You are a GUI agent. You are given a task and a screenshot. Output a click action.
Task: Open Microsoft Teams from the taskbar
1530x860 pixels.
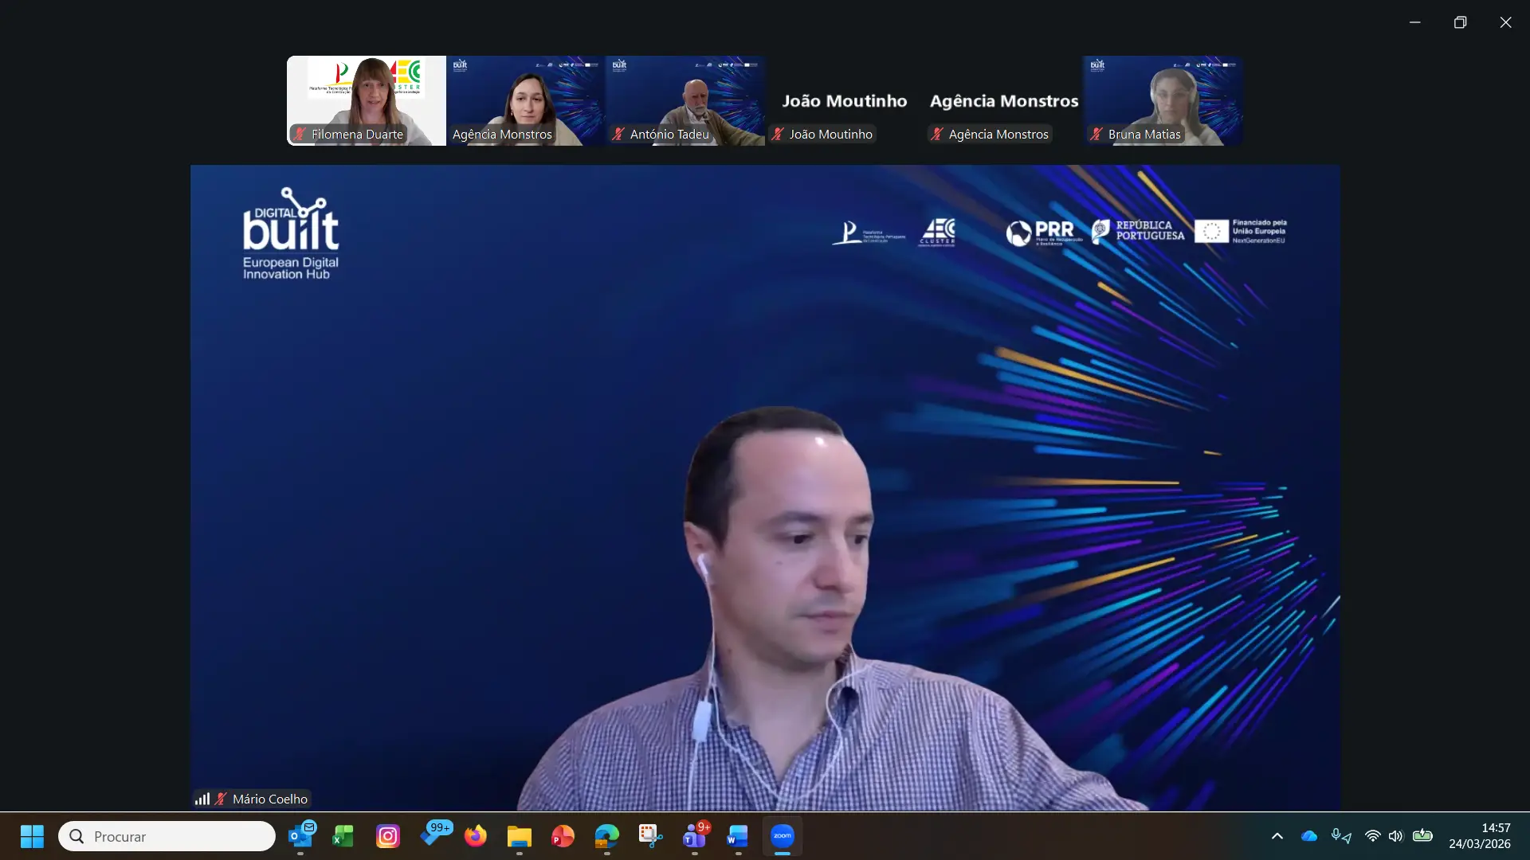point(694,836)
